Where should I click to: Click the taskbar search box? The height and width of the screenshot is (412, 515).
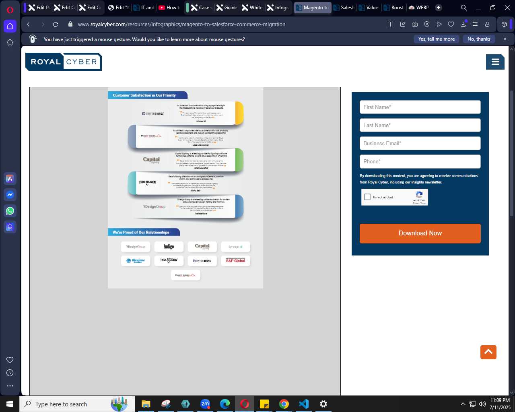(x=77, y=404)
